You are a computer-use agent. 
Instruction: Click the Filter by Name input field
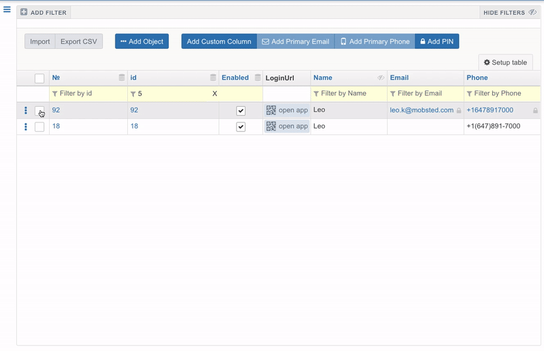348,94
